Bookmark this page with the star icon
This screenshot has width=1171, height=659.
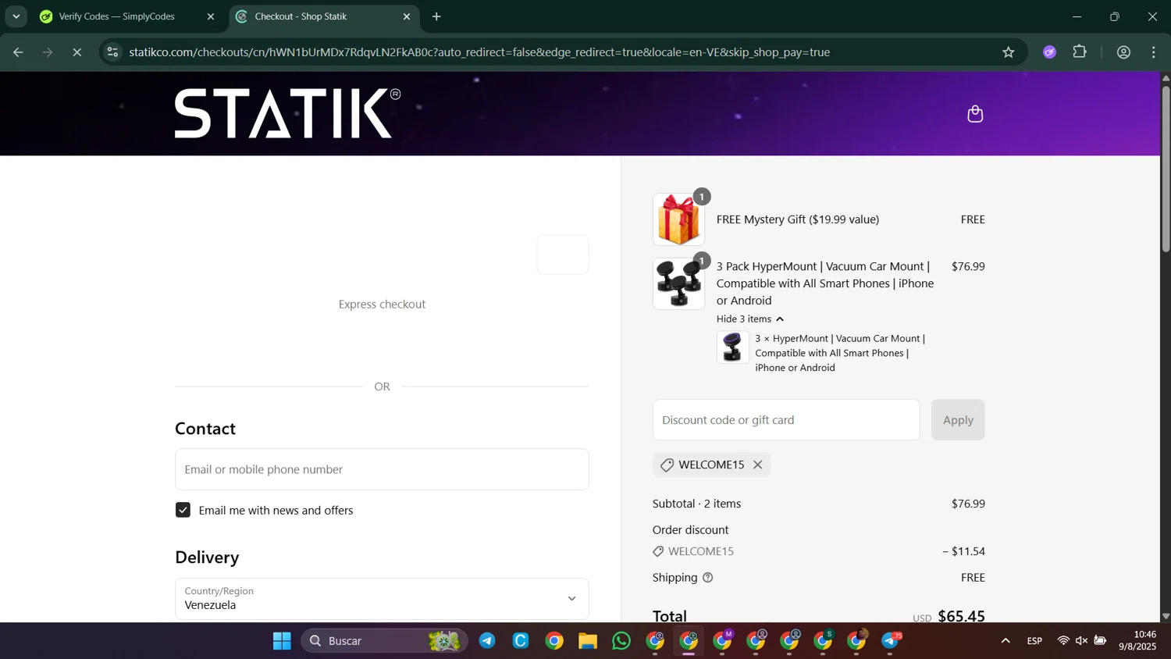1008,52
